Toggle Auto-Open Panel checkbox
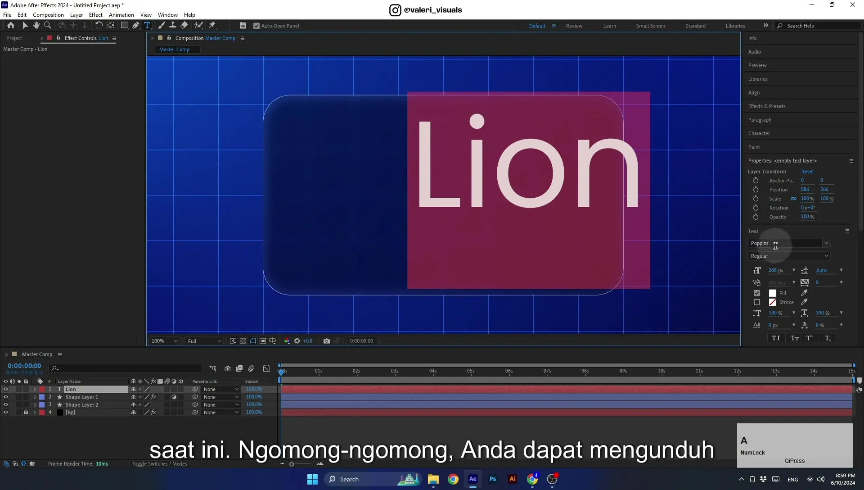The height and width of the screenshot is (490, 864). point(256,26)
